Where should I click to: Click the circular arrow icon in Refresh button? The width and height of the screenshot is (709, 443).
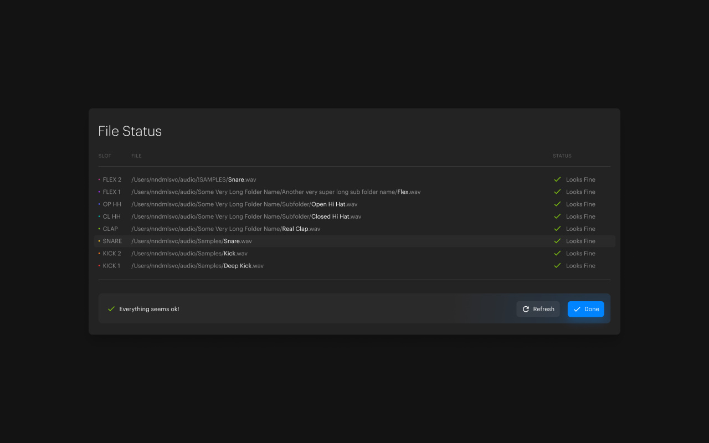click(526, 309)
